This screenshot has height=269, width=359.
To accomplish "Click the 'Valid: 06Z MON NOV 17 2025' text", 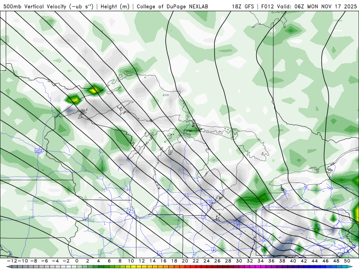I will pyautogui.click(x=317, y=6).
